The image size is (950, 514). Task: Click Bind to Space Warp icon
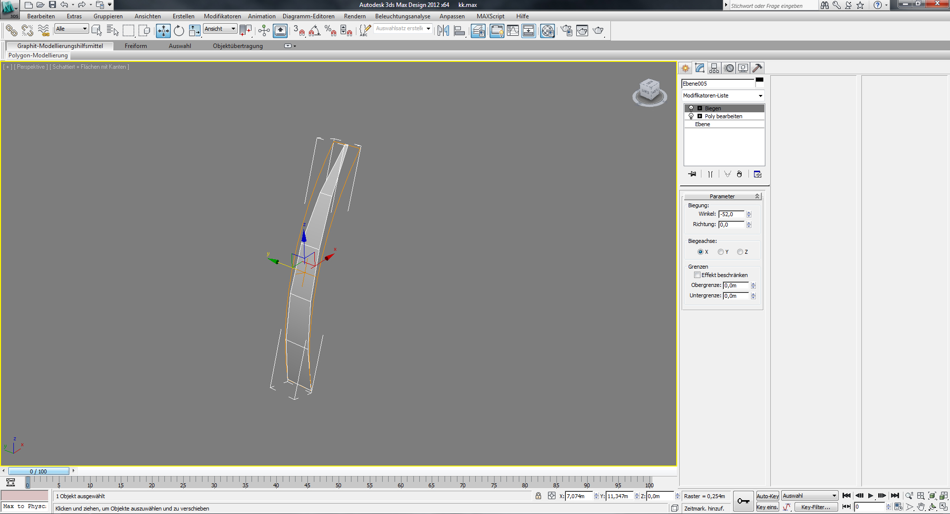point(44,31)
